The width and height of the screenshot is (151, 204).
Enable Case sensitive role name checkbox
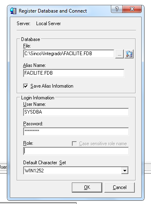point(74,144)
